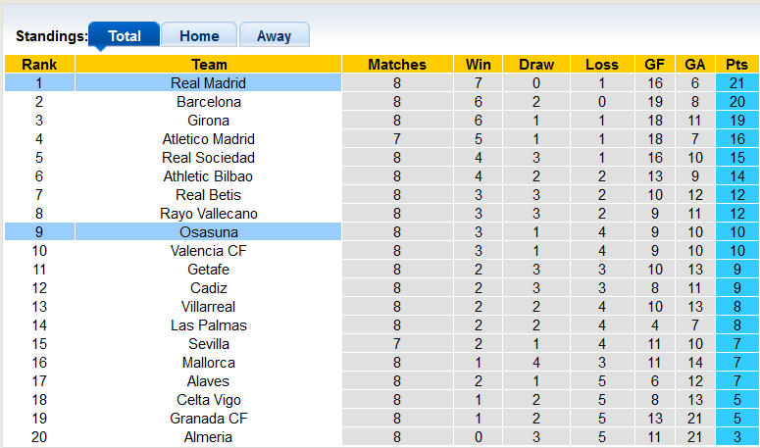Viewport: 760px width, 448px height.
Task: Click the Pts column header
Action: point(737,65)
